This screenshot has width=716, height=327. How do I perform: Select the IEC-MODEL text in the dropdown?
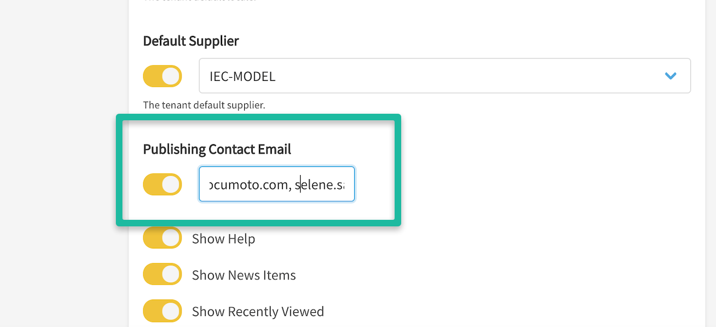(242, 77)
